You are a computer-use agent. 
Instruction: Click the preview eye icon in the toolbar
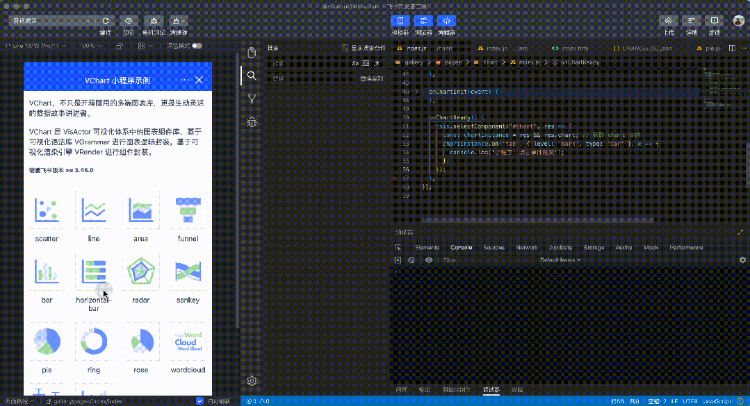pos(128,21)
